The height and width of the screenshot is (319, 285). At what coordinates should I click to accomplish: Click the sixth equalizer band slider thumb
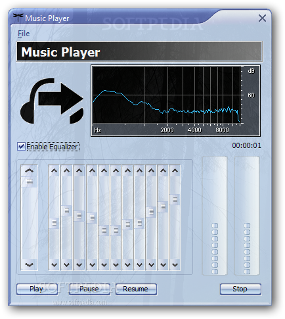click(x=116, y=230)
